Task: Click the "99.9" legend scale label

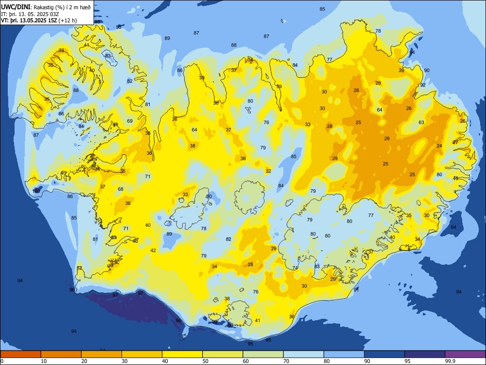Action: [450, 361]
